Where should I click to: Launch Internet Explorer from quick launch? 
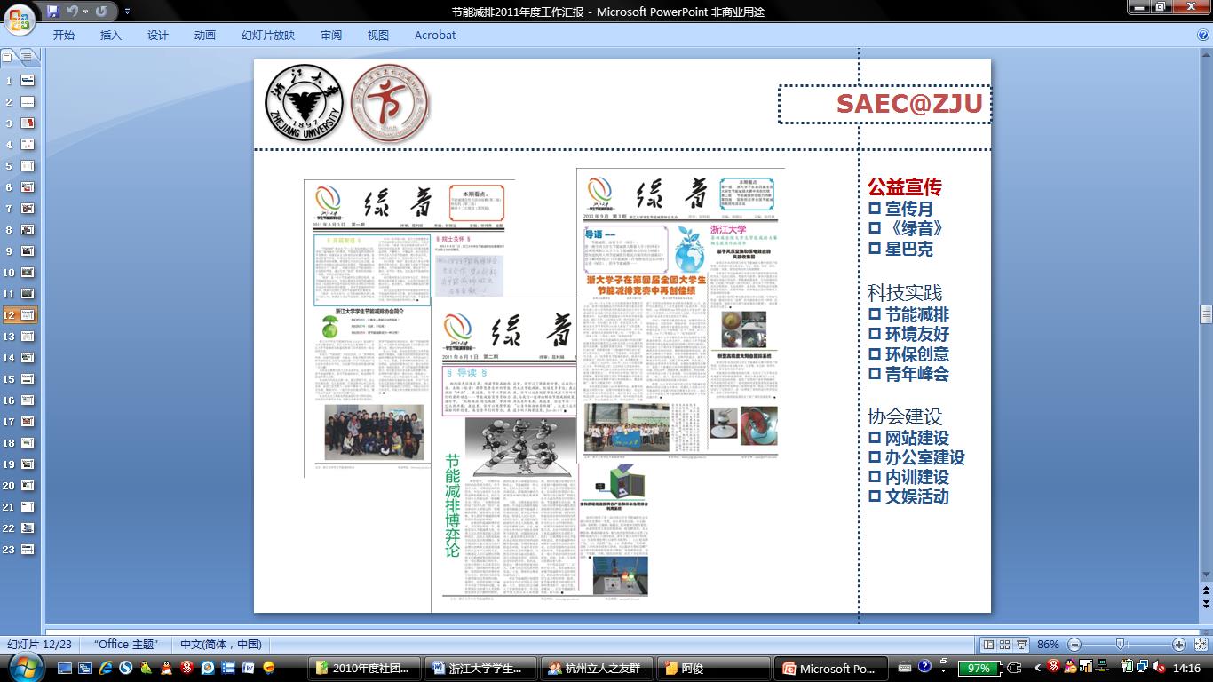click(106, 668)
